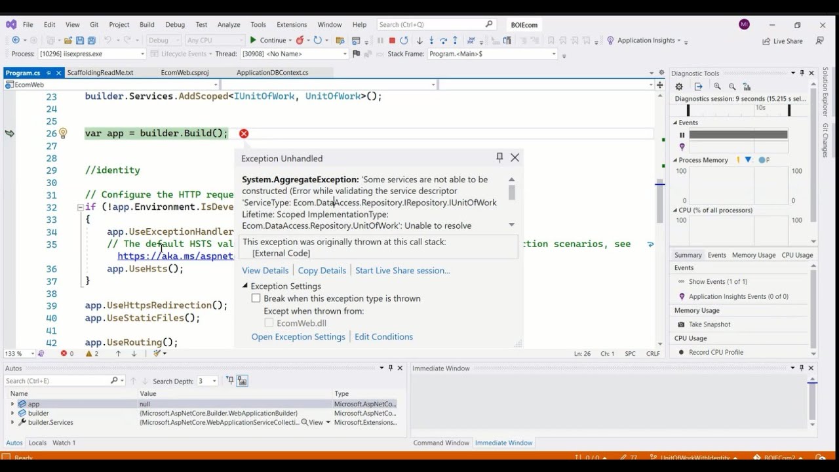Switch to the Locals tab

37,443
